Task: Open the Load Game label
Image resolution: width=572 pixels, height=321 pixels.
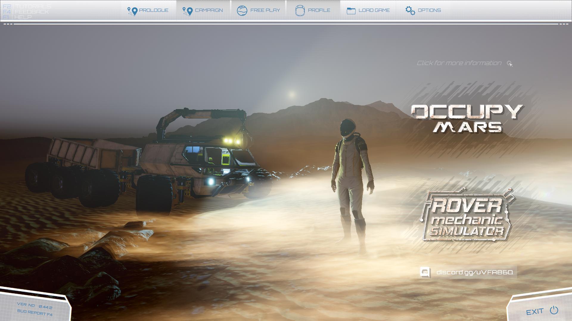Action: pos(374,10)
